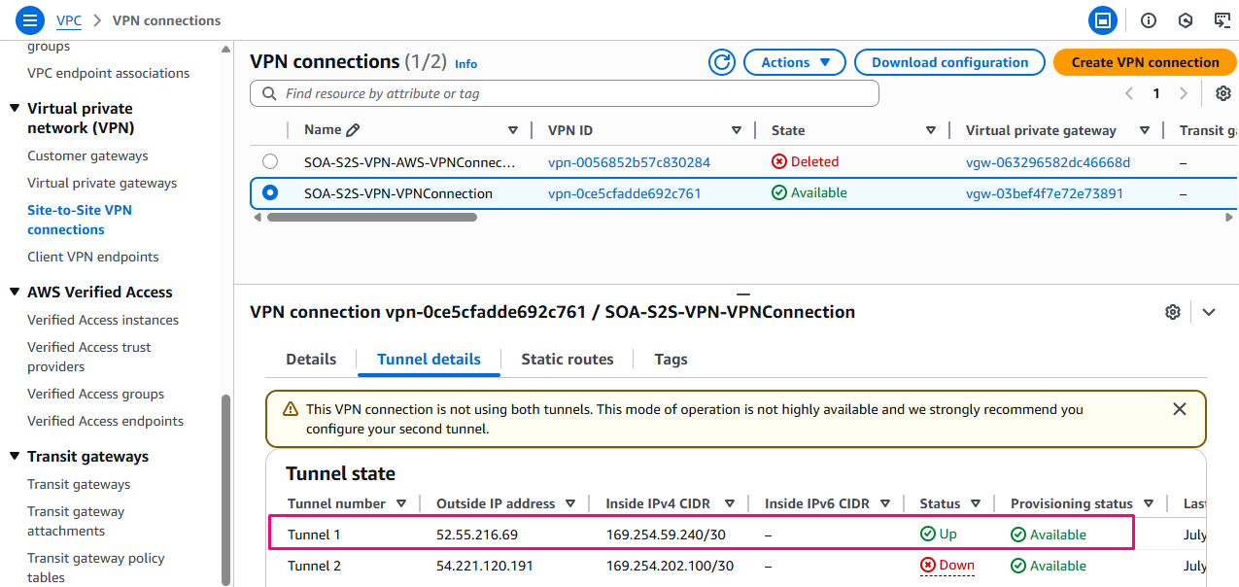The height and width of the screenshot is (587, 1239).
Task: Click edit pencil icon beside Name column
Action: (x=353, y=130)
